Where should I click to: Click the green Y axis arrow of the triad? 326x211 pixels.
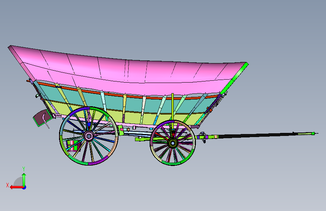[24, 179]
